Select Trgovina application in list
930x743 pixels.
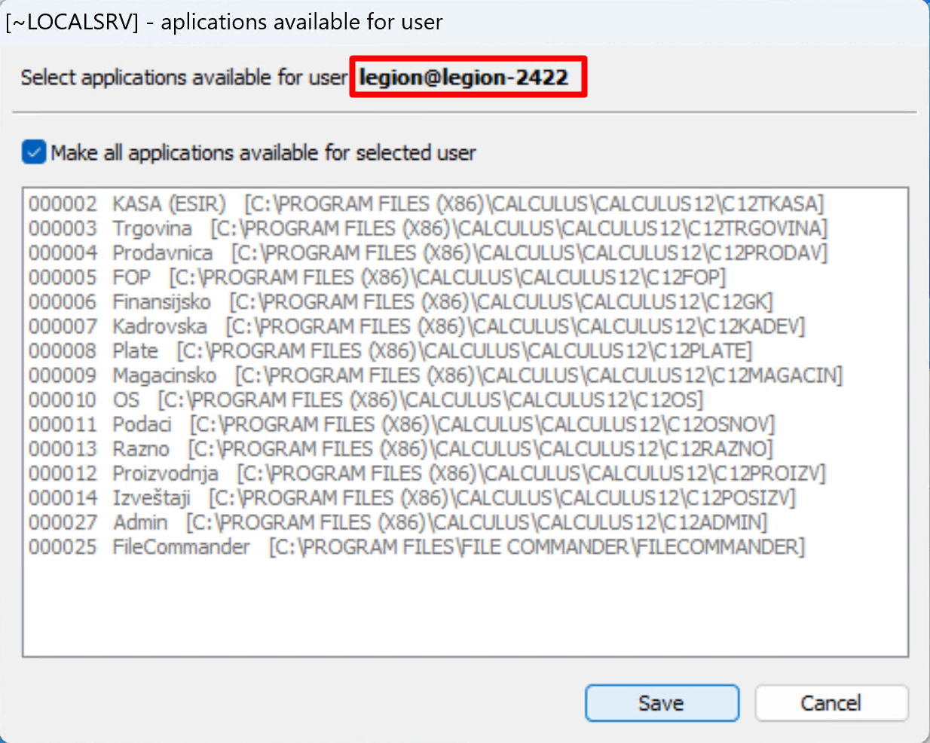coord(427,228)
